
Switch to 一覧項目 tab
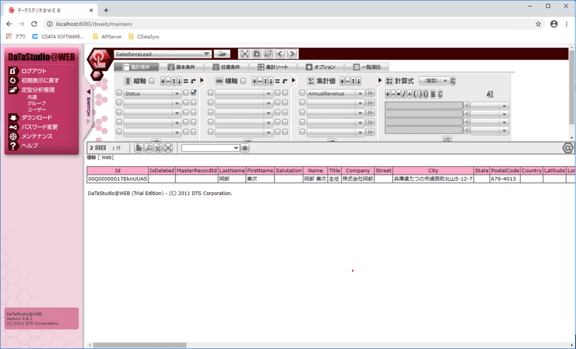point(366,67)
